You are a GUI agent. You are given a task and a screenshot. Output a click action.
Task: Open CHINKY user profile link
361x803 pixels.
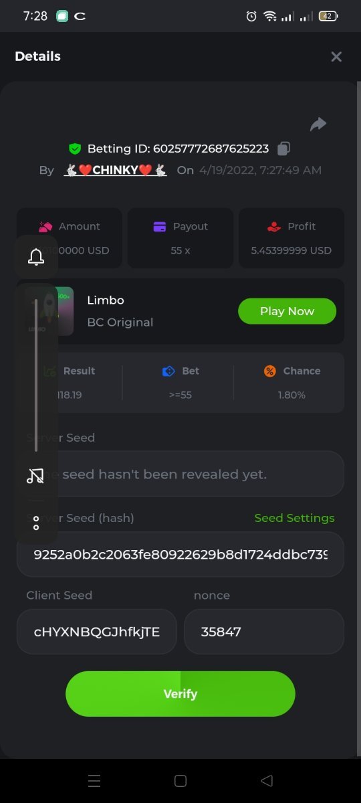(x=115, y=170)
